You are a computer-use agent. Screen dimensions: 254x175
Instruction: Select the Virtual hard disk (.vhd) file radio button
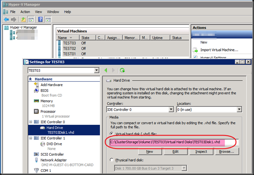(112, 134)
